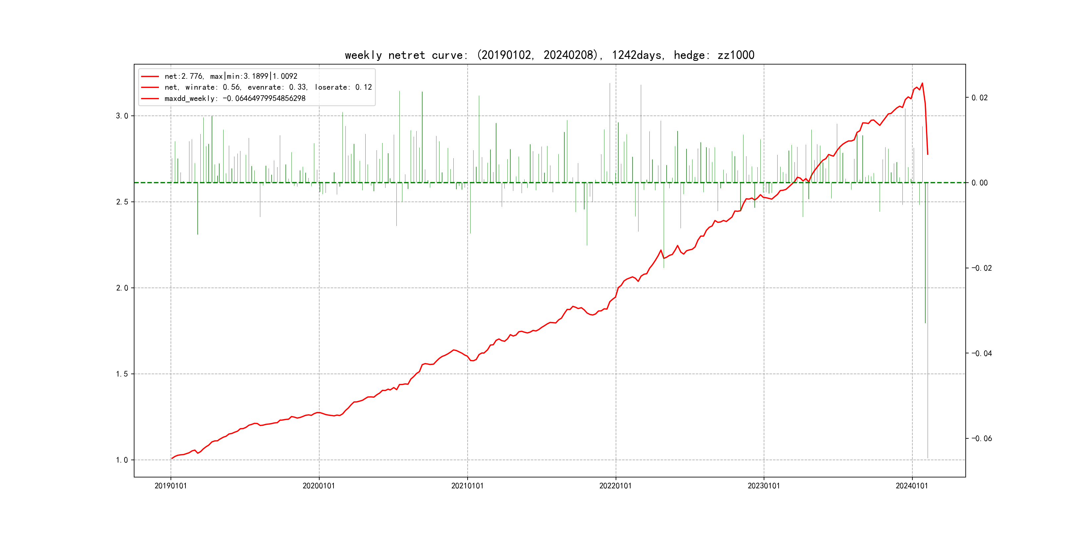Click the left y-axis label 1.0

click(122, 460)
